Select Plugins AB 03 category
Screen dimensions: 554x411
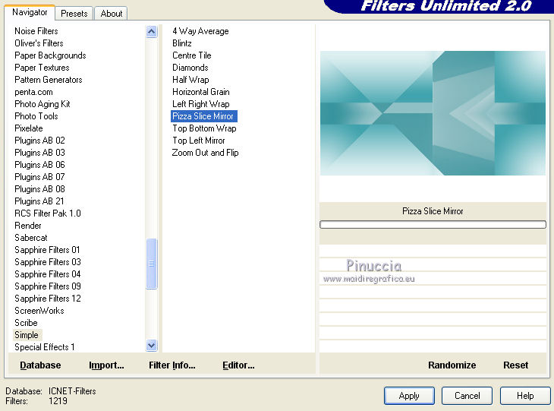39,153
